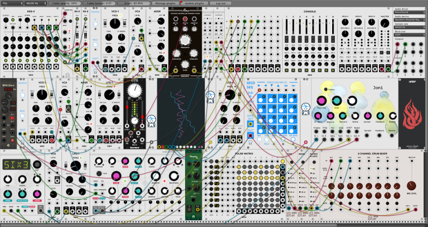The height and width of the screenshot is (227, 428).
Task: Click the pink COLOR knob
Action: [x=37, y=194]
